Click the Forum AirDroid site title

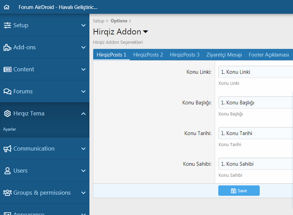click(x=58, y=7)
